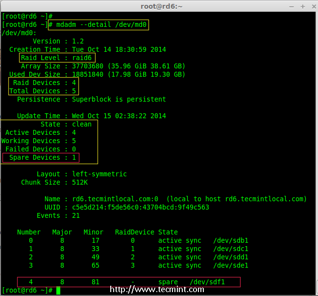Image resolution: width=318 pixels, height=296 pixels.
Task: Click the UUID value of the array
Action: (x=141, y=207)
